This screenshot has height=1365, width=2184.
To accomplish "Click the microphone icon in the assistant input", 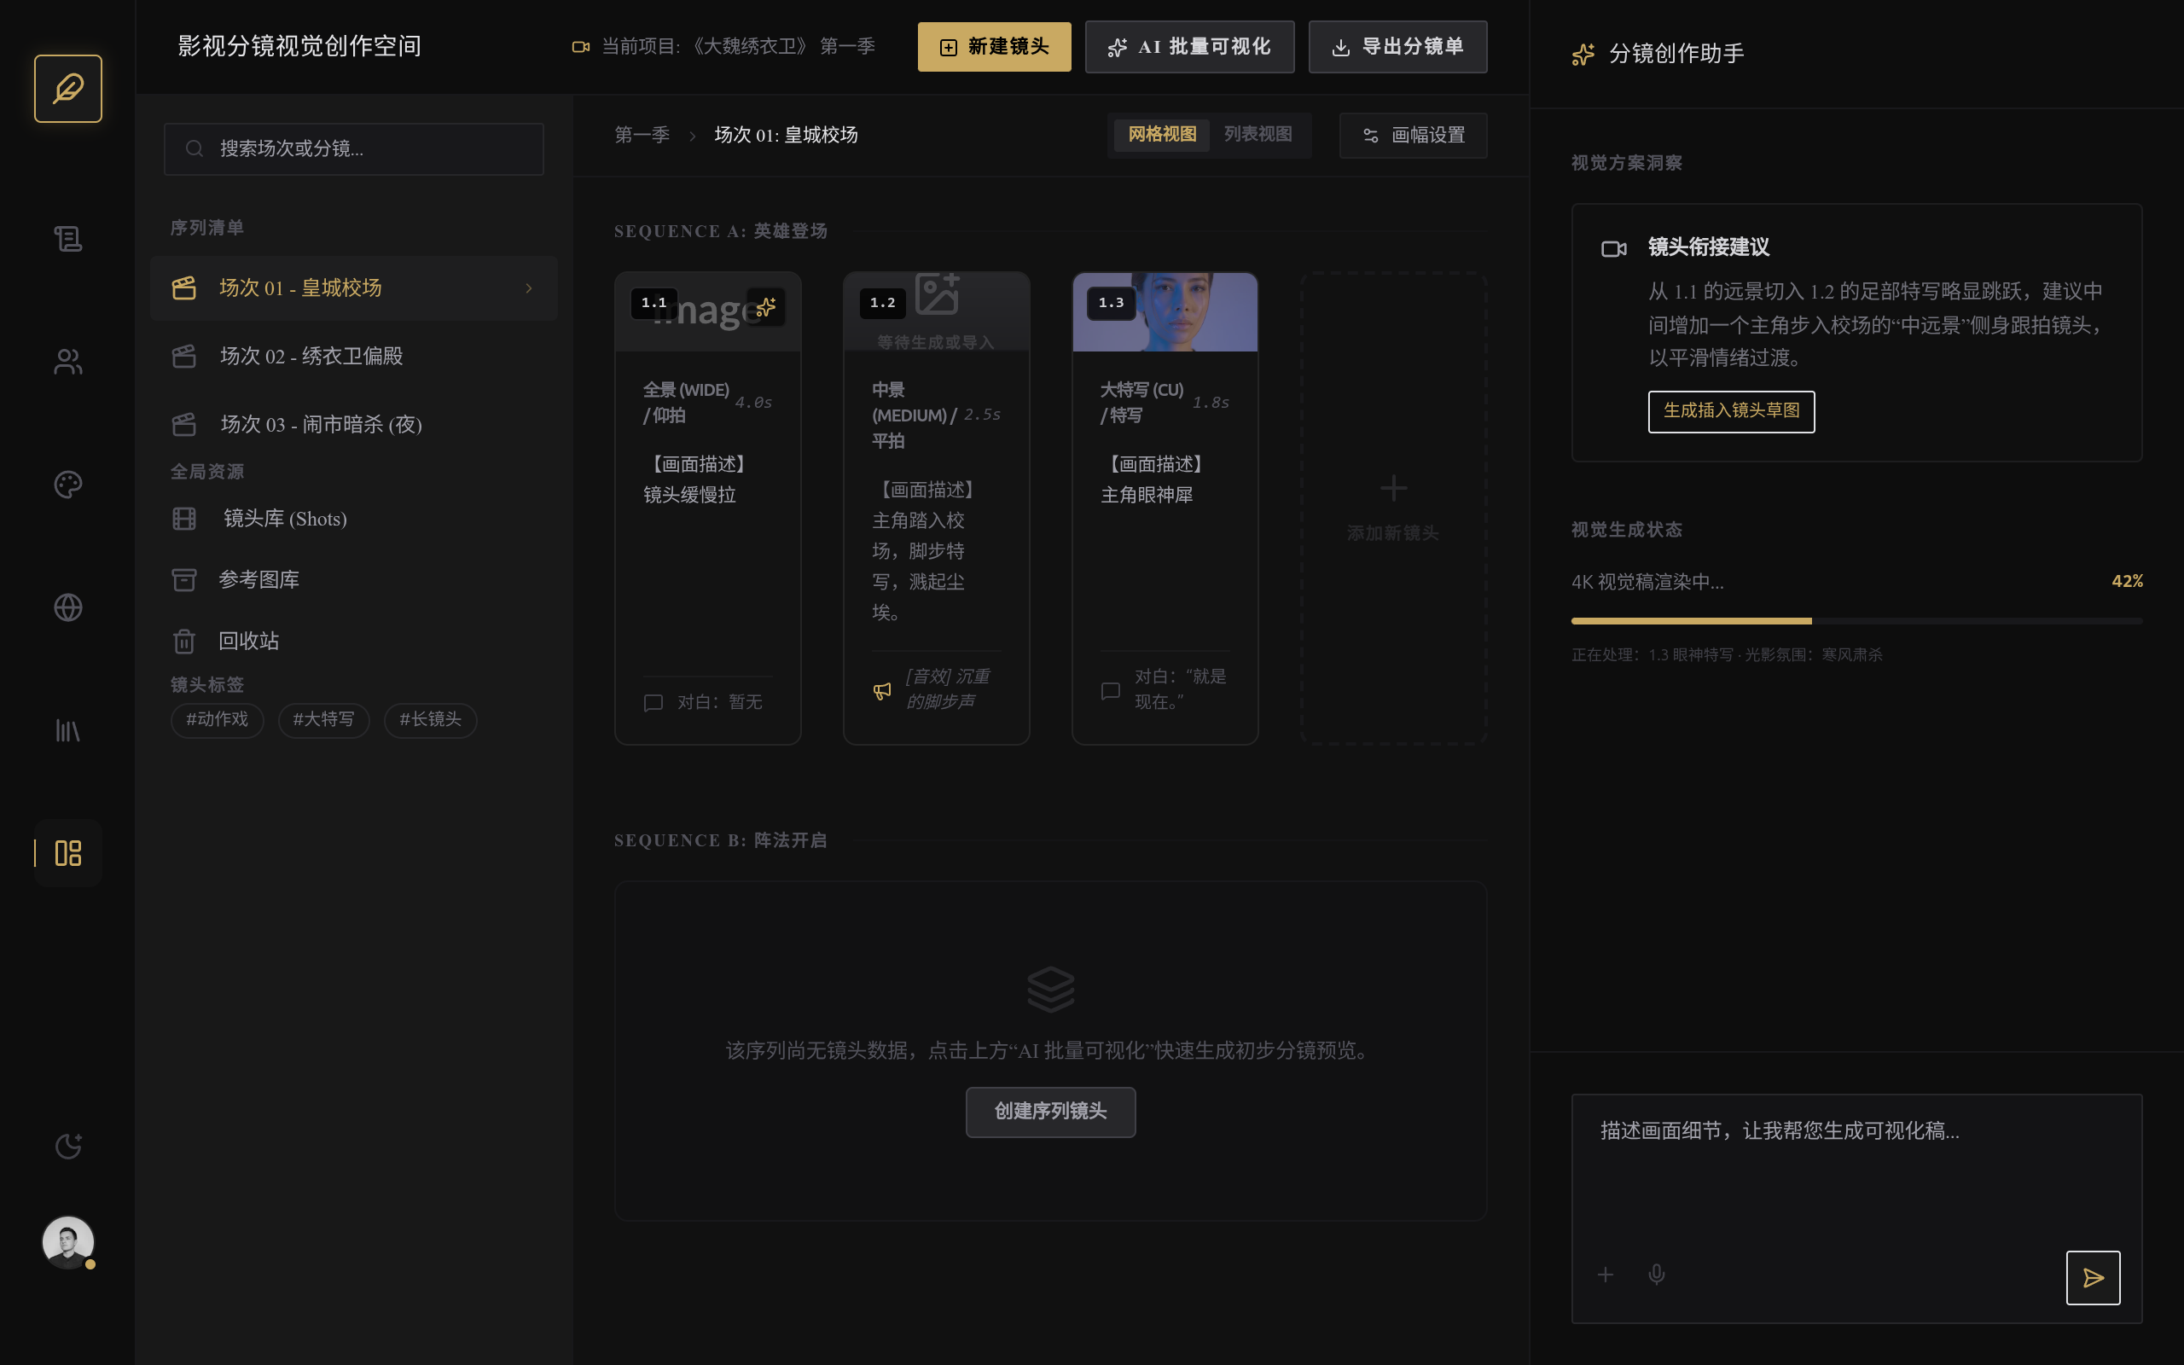I will point(1656,1274).
